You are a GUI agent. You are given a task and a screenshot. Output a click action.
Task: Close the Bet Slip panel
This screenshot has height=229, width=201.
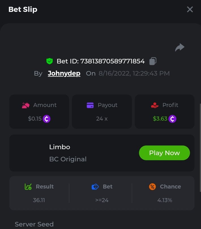(x=190, y=9)
